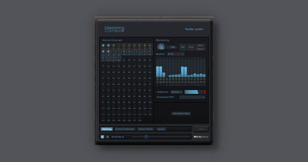The height and width of the screenshot is (162, 308).
Task: Click the playback position slider handle
Action: click(146, 137)
